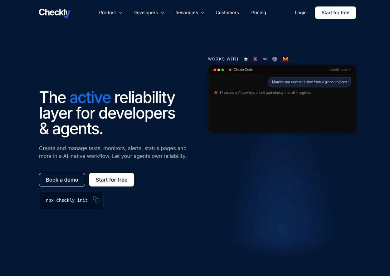
Task: Click the blue word 'active' in the headline
Action: coord(90,97)
